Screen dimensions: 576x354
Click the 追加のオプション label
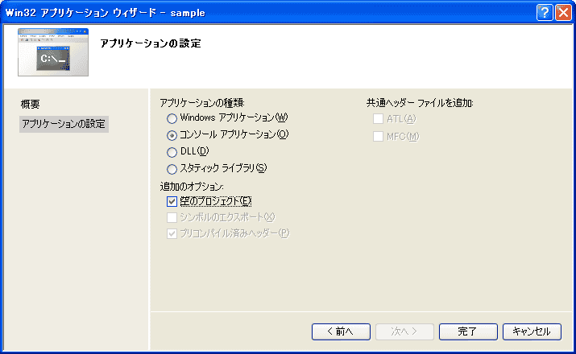click(192, 187)
